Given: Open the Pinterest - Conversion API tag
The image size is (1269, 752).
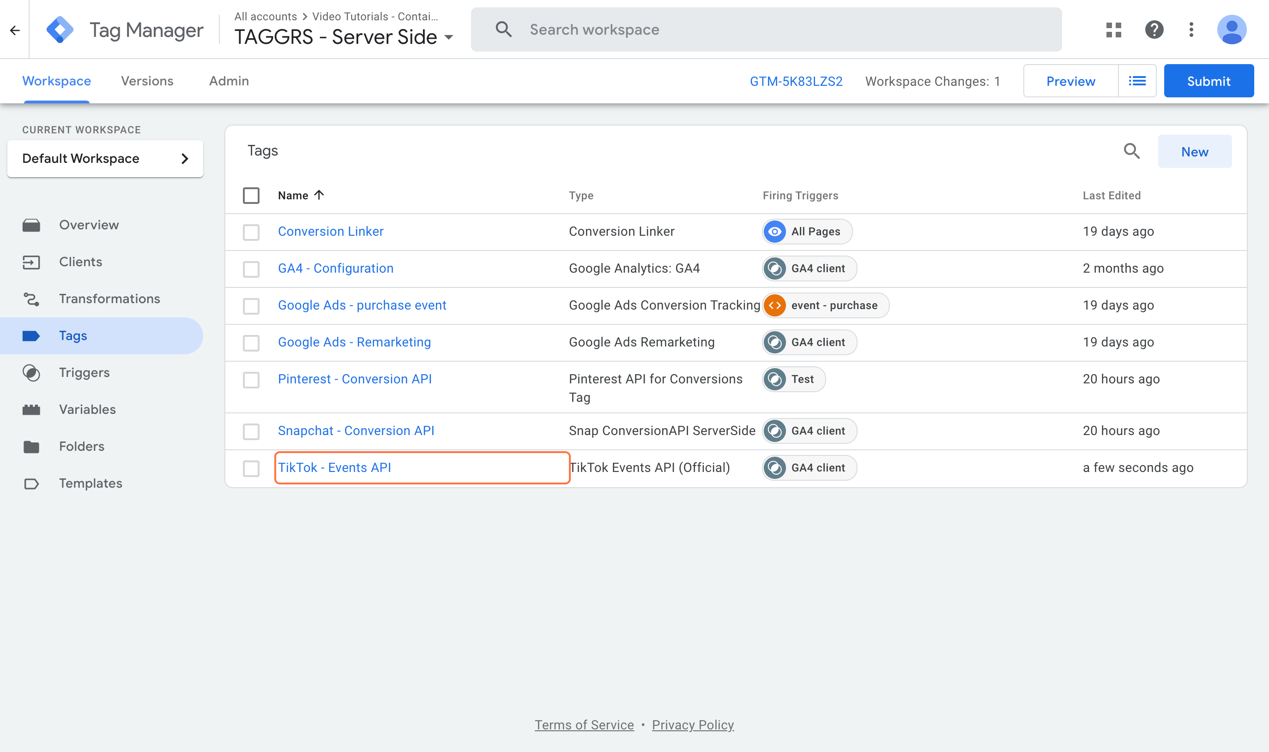Looking at the screenshot, I should [x=355, y=378].
